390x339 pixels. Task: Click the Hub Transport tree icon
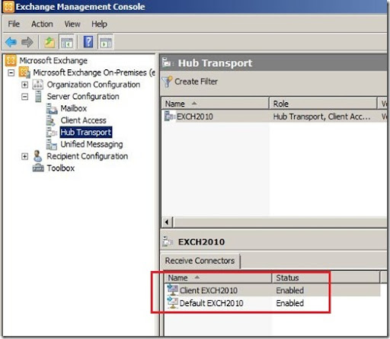(x=52, y=133)
